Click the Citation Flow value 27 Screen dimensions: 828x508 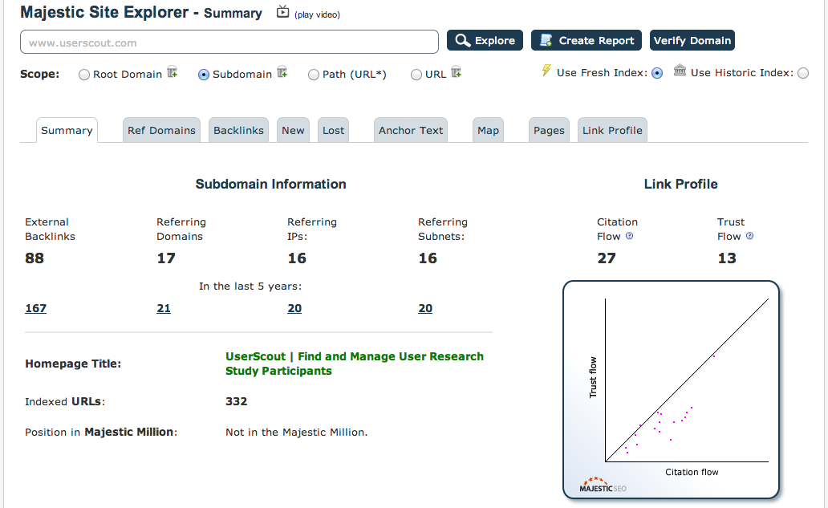coord(607,258)
